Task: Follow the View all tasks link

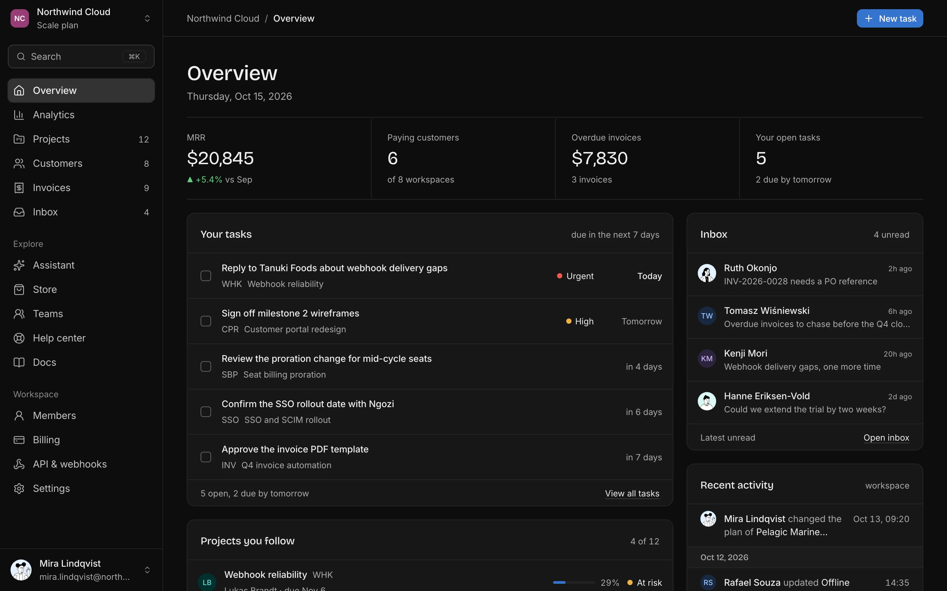Action: tap(632, 493)
